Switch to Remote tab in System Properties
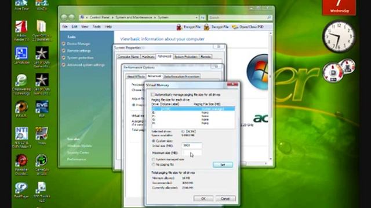Screen dimensions: 371x208 click(x=206, y=57)
